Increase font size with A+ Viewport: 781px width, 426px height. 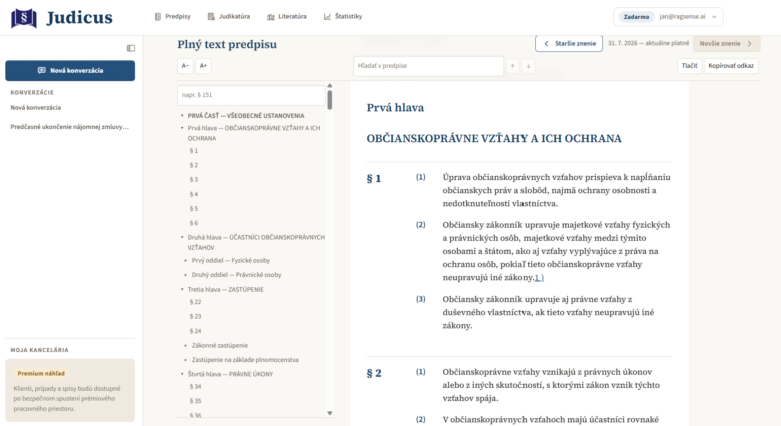coord(203,66)
